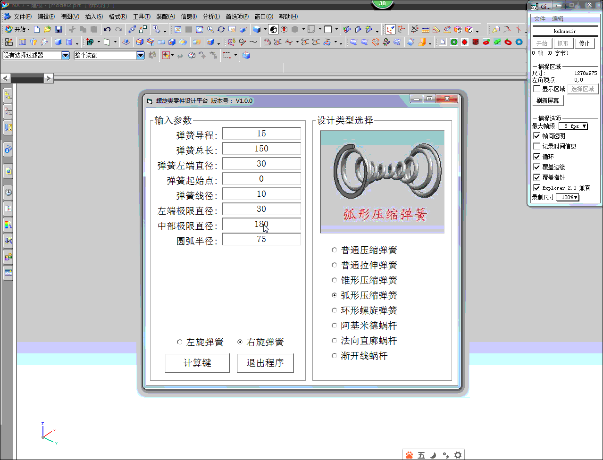Click the 计算键 button
The height and width of the screenshot is (460, 603).
[x=197, y=363]
